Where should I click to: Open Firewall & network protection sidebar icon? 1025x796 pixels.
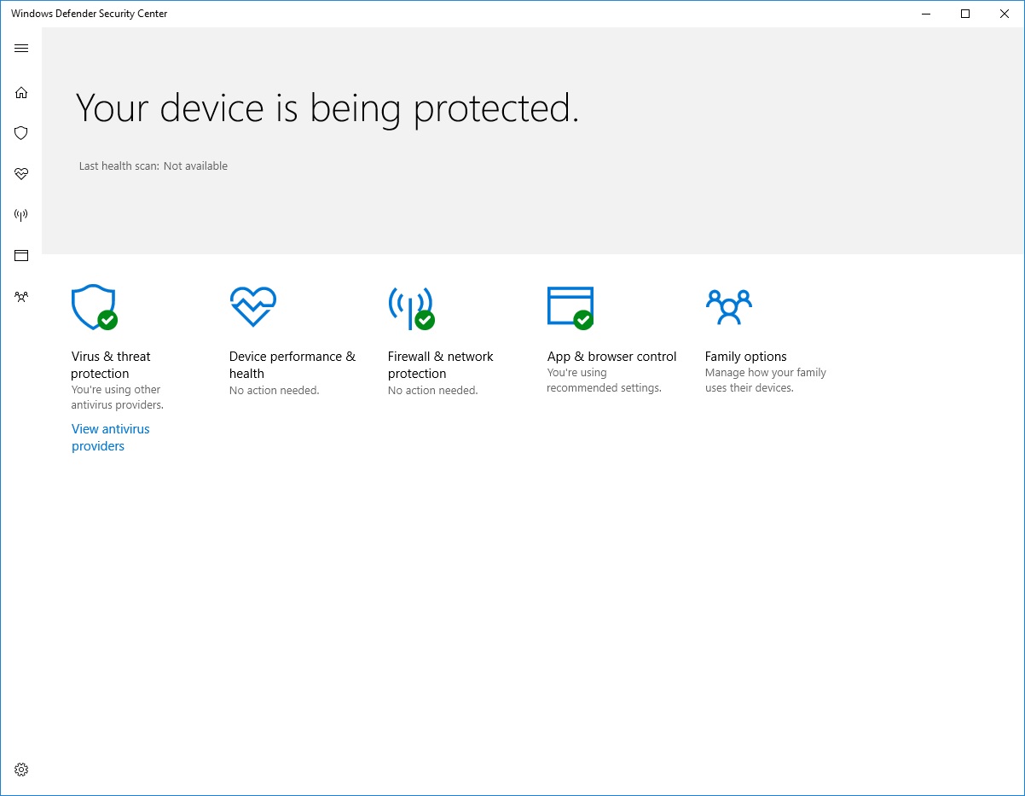click(x=21, y=215)
